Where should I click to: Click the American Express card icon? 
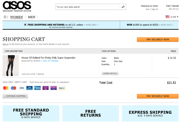point(38,88)
